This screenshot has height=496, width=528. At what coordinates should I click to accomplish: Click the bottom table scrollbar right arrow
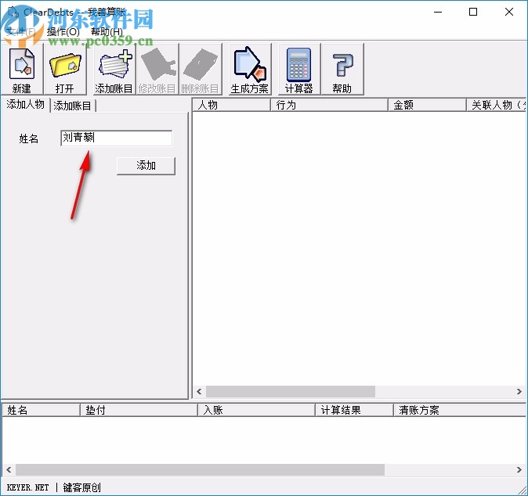[519, 469]
